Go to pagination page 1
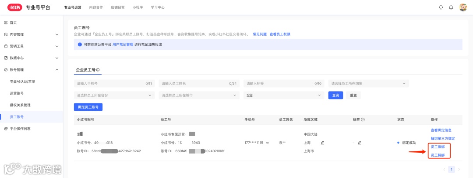Viewport: 473px width, 178px height. [x=451, y=170]
